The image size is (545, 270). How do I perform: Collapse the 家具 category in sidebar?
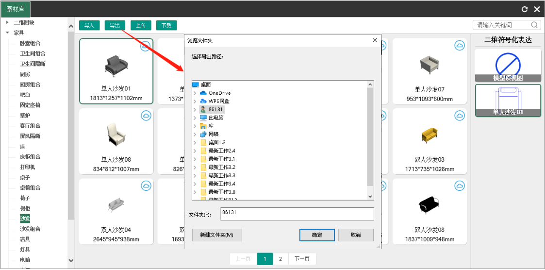coord(7,33)
